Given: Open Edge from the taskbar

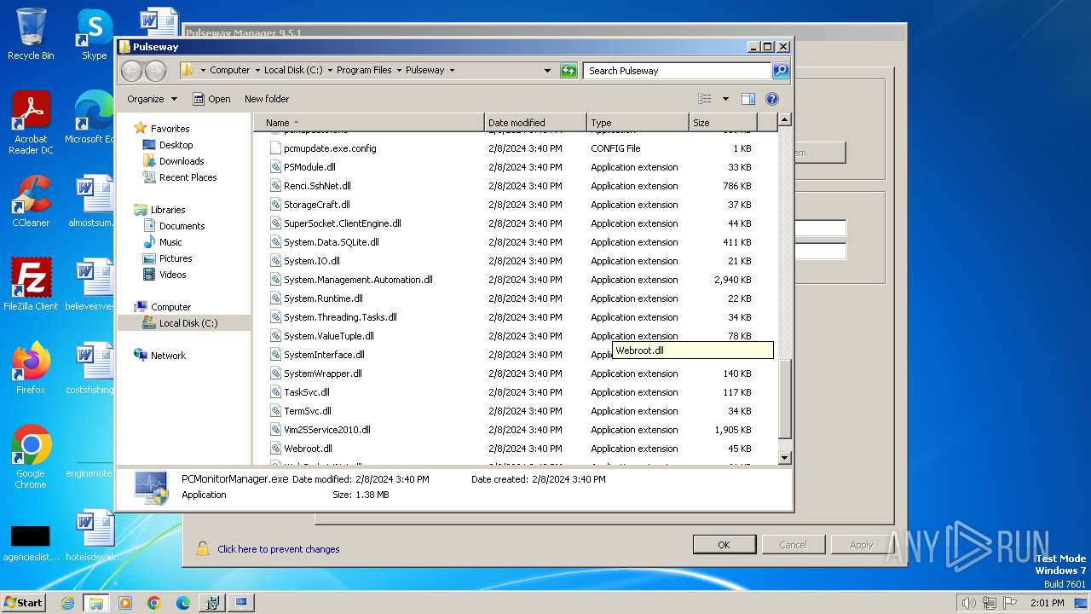Looking at the screenshot, I should click(183, 603).
